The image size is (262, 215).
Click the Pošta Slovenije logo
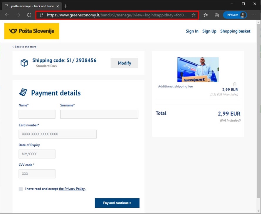pos(32,31)
